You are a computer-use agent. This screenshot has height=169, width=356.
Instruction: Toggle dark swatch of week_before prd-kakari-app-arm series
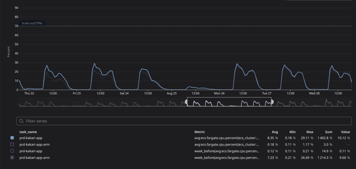pyautogui.click(x=12, y=157)
